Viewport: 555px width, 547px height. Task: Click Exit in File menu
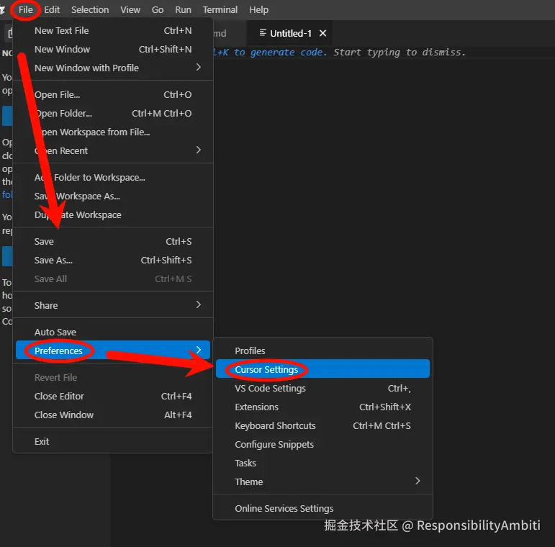click(x=113, y=442)
